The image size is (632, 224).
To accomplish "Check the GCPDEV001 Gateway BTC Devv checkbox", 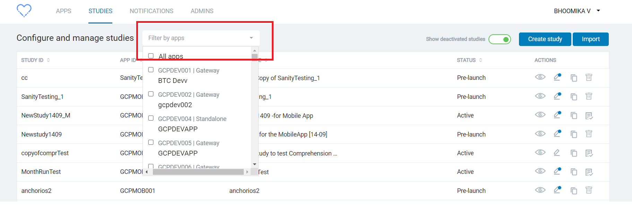I will click(x=151, y=70).
